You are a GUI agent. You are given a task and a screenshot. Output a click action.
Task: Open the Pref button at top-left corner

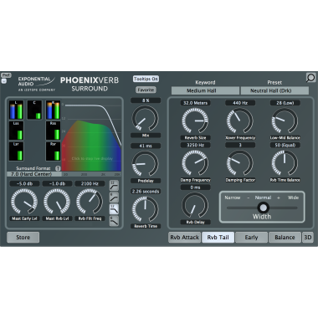pyautogui.click(x=6, y=75)
